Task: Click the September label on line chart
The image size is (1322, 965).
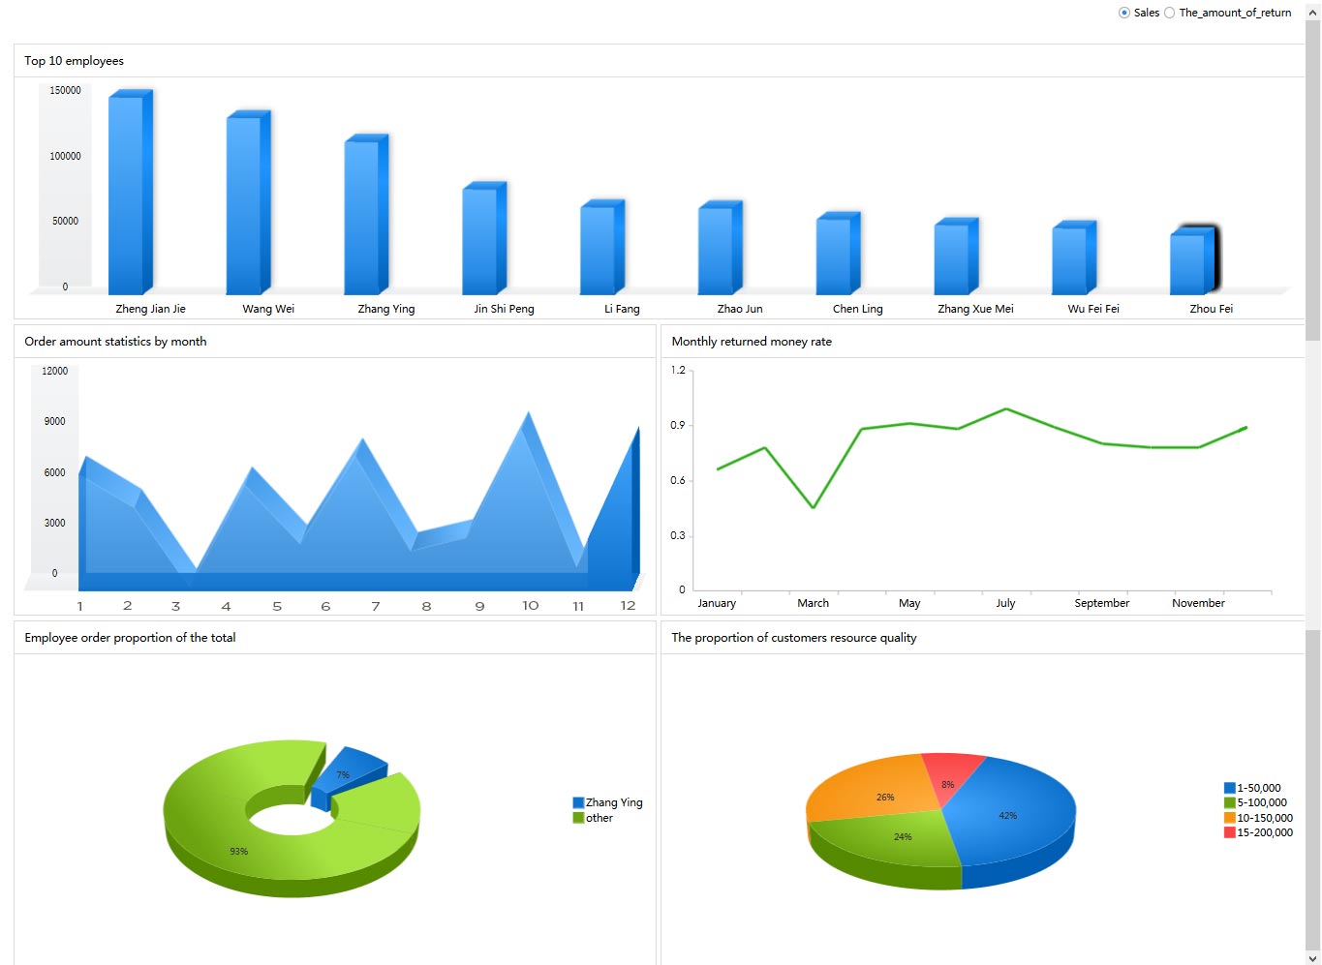Action: point(1102,603)
